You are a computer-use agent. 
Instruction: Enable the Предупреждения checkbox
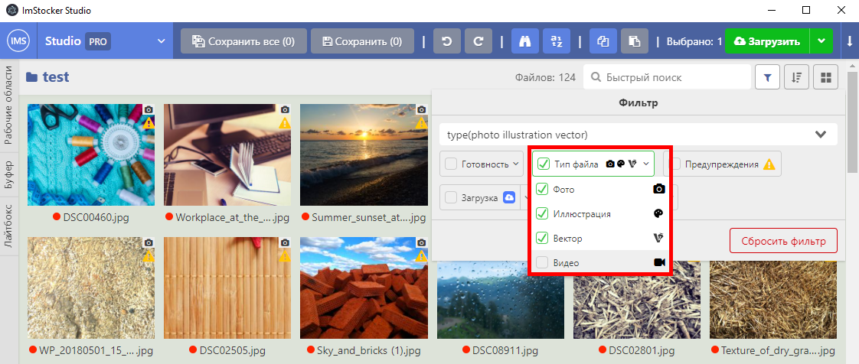pos(675,164)
